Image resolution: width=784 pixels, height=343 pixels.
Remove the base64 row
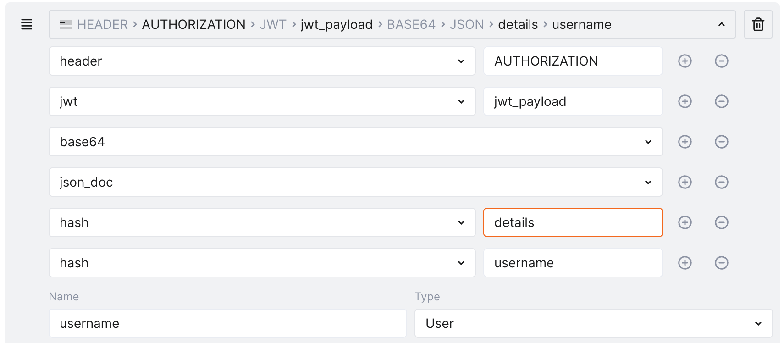pyautogui.click(x=721, y=142)
